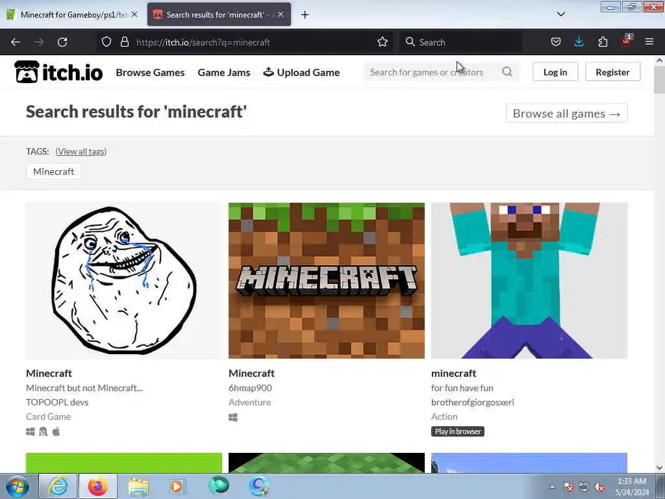Open the Upload Game link
Screen dimensions: 665x499
pyautogui.click(x=301, y=73)
